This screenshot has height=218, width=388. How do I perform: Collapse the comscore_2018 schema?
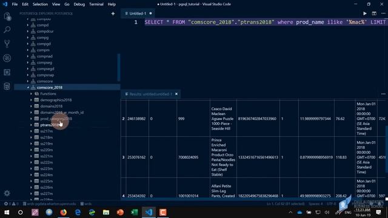click(x=28, y=87)
